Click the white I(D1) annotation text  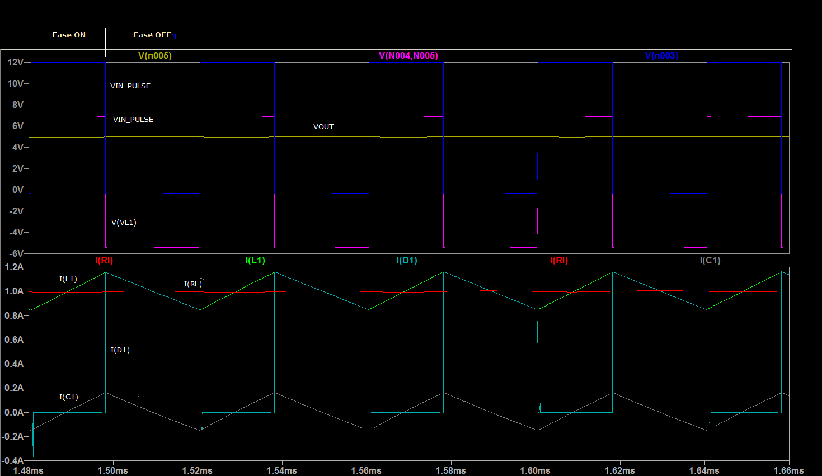120,350
